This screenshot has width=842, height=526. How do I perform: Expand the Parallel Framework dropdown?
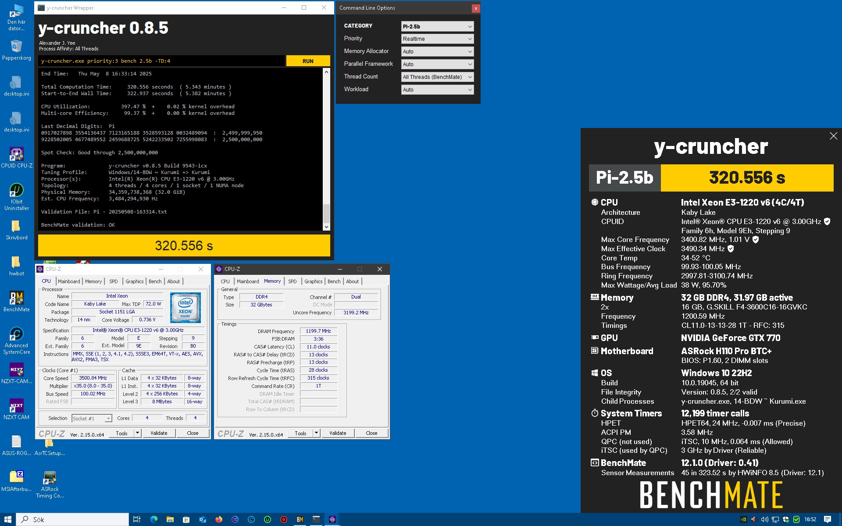(437, 64)
